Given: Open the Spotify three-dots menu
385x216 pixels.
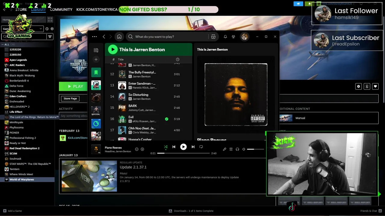Looking at the screenshot, I should pyautogui.click(x=94, y=37).
